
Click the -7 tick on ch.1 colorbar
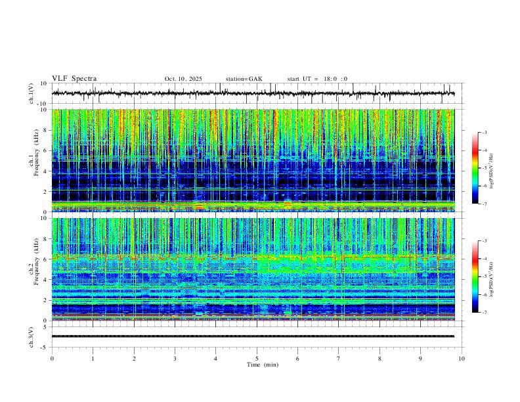tap(485, 204)
